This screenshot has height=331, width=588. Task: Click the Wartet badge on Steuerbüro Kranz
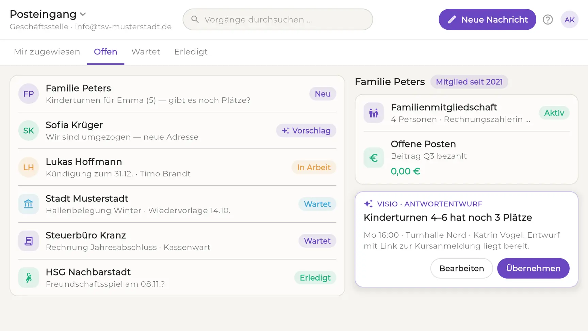(317, 241)
